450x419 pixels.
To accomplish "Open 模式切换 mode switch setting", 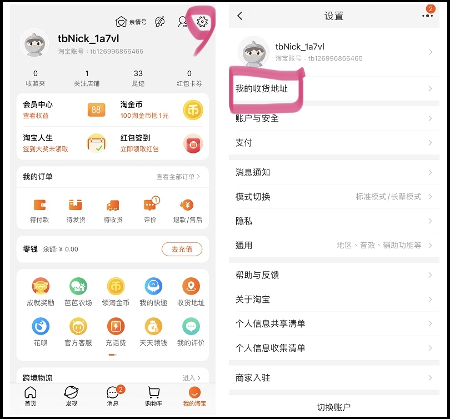I will (x=334, y=197).
